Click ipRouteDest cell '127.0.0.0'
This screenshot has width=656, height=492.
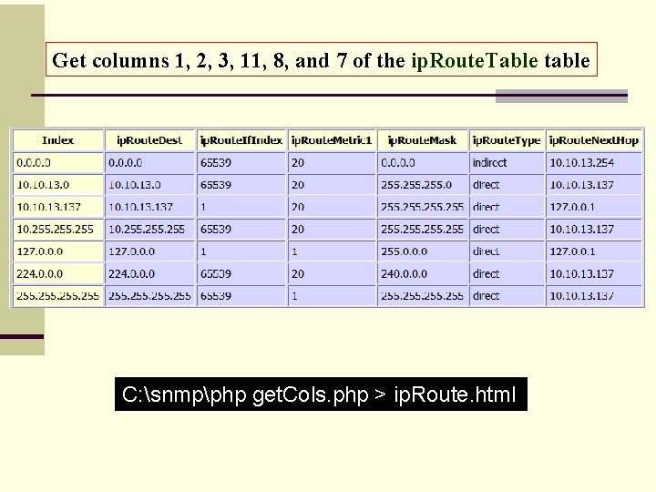click(149, 251)
